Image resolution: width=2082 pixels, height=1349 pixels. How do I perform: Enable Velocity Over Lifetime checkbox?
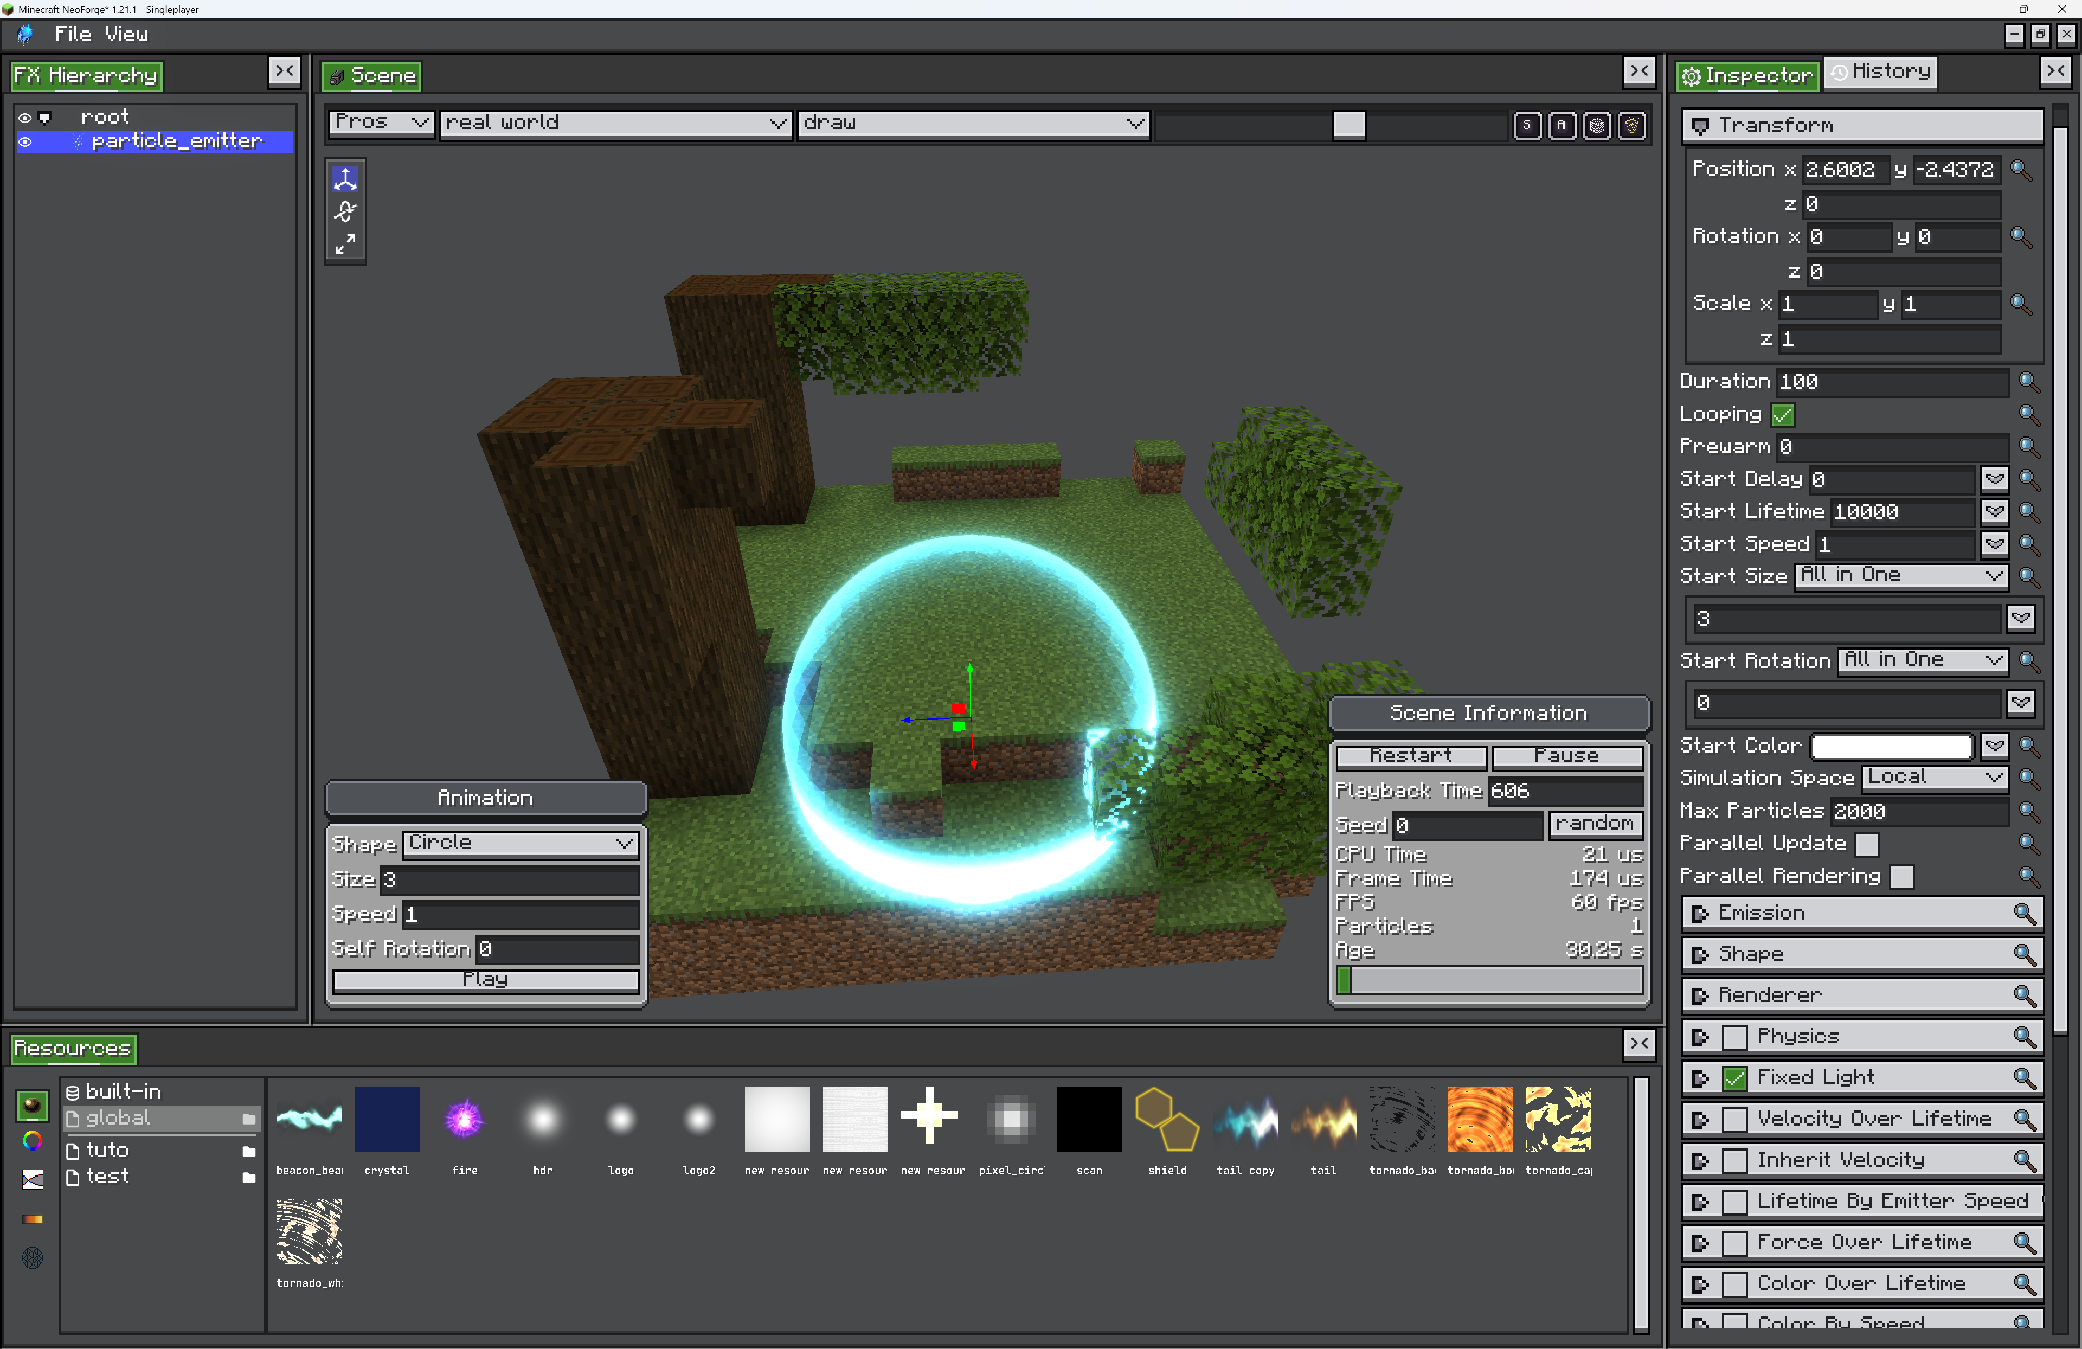[x=1734, y=1119]
